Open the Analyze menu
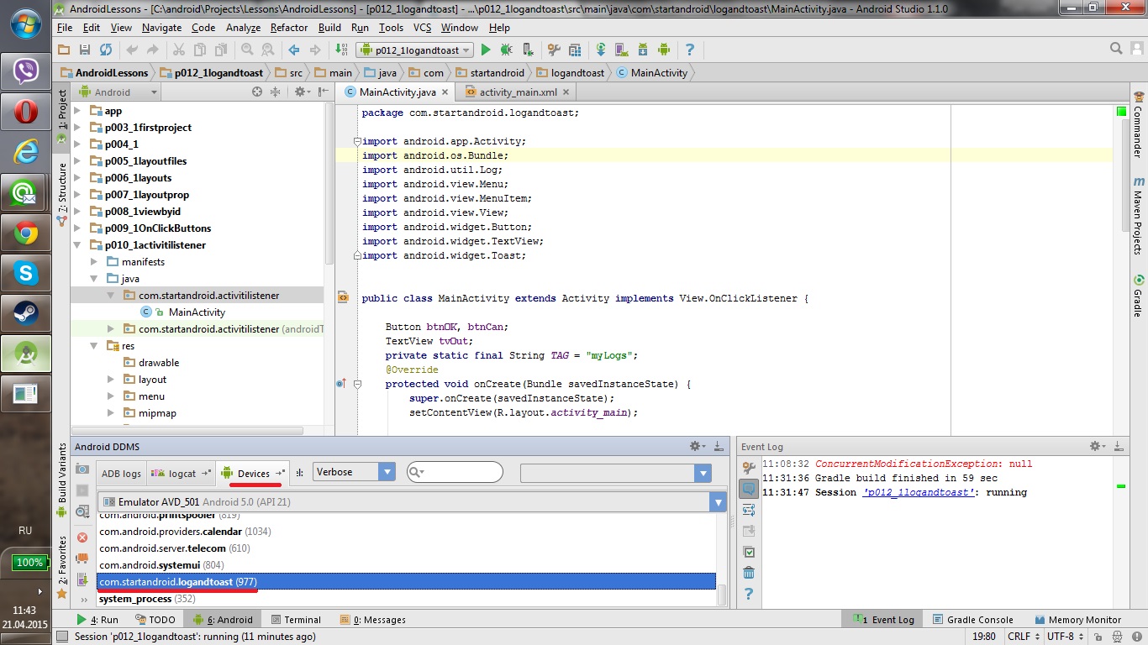This screenshot has width=1148, height=645. [243, 28]
